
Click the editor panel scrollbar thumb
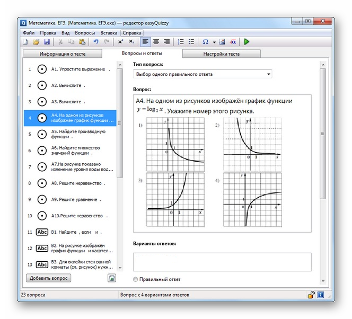coord(323,134)
